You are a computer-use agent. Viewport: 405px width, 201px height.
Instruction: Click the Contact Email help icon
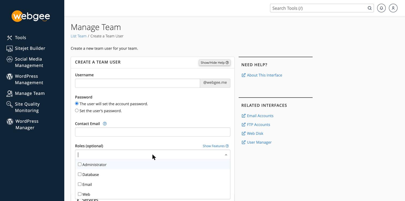click(105, 124)
